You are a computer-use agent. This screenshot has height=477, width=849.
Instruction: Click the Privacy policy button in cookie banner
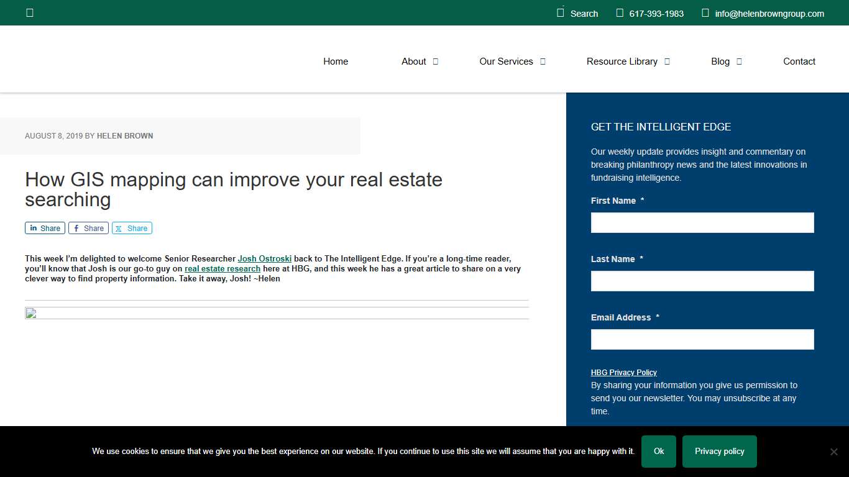(719, 452)
